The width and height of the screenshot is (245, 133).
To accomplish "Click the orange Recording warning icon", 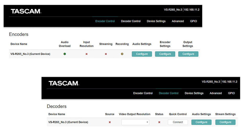I will coord(122,54).
